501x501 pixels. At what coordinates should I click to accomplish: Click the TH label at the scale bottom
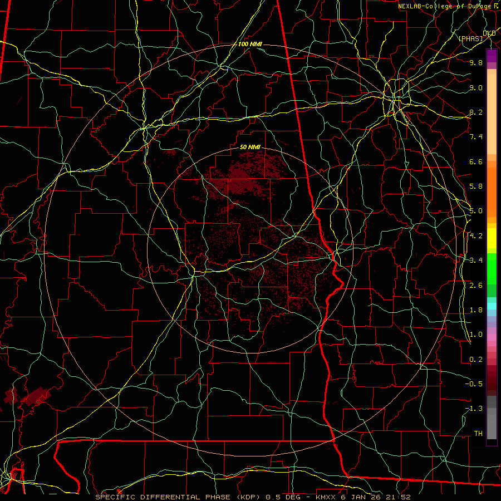point(478,434)
